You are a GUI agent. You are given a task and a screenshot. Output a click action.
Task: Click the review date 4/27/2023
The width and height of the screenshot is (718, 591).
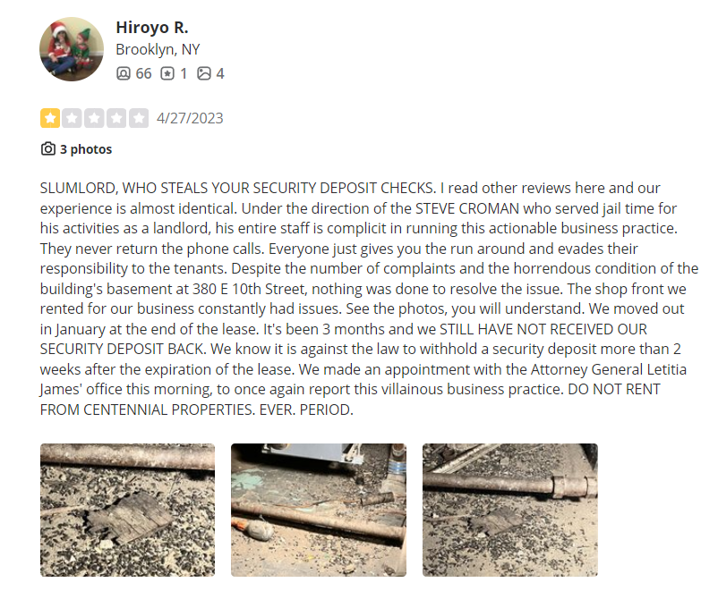coord(190,118)
